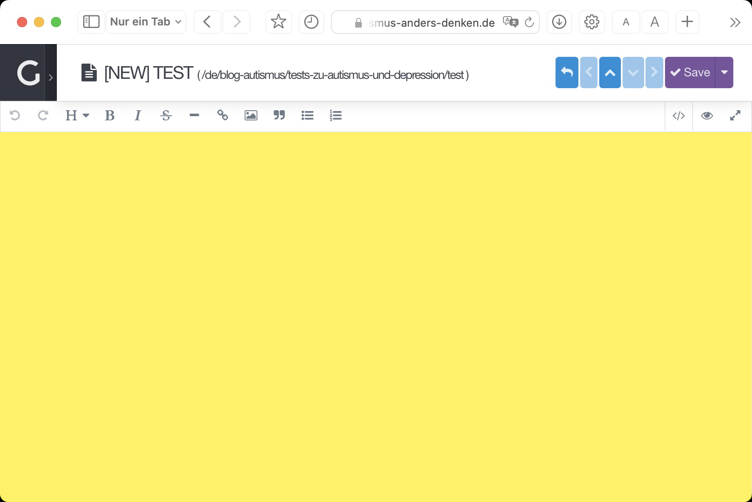Insert a horizontal rule
The height and width of the screenshot is (502, 752).
194,115
